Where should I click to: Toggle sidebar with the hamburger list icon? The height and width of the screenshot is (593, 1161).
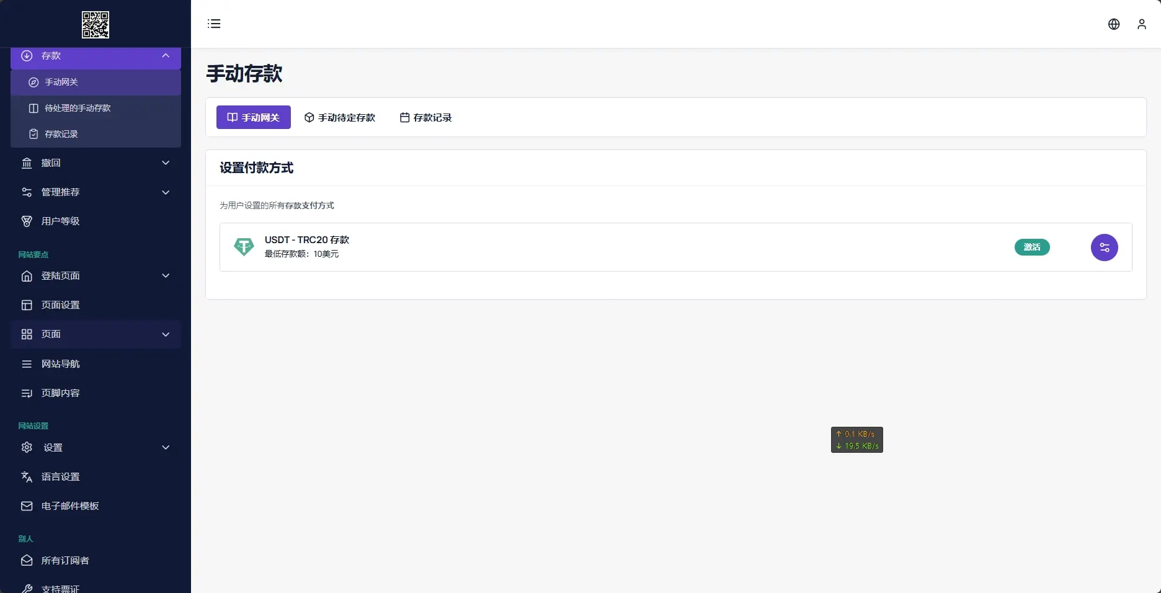(x=214, y=24)
